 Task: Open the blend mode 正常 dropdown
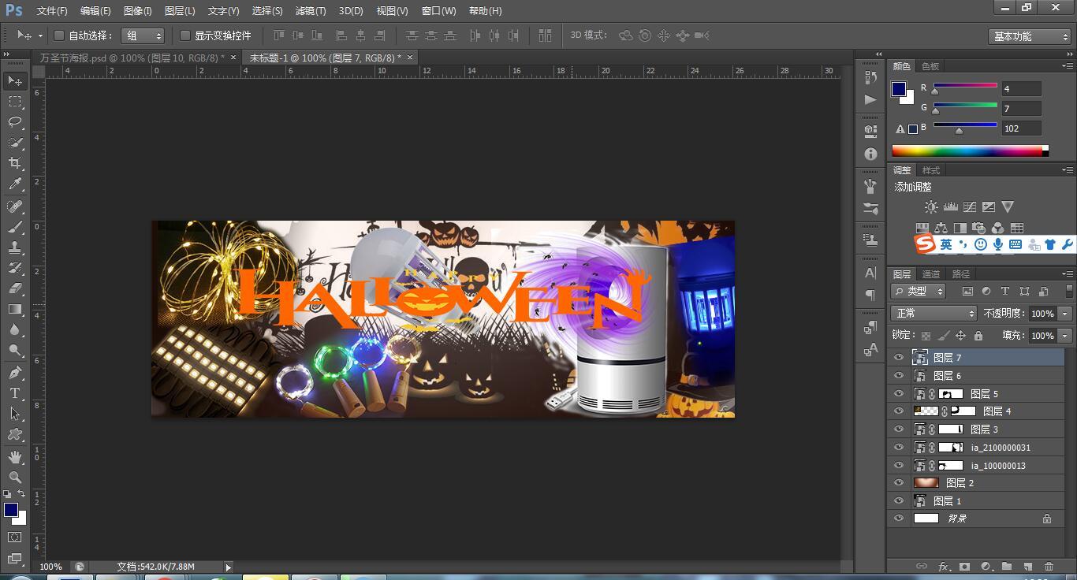[x=934, y=314]
